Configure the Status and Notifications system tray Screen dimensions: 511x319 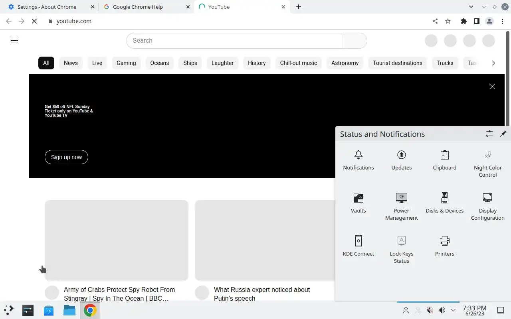[489, 134]
